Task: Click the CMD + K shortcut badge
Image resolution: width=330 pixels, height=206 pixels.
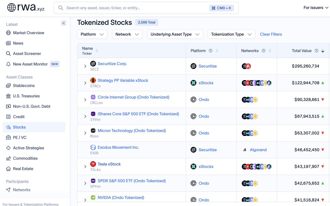Action: 221,8
